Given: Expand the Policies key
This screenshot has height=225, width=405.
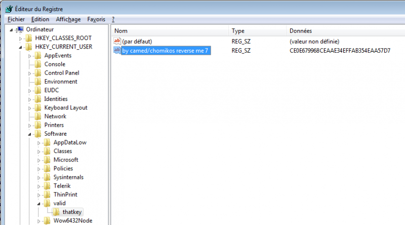Looking at the screenshot, I should tap(39, 169).
